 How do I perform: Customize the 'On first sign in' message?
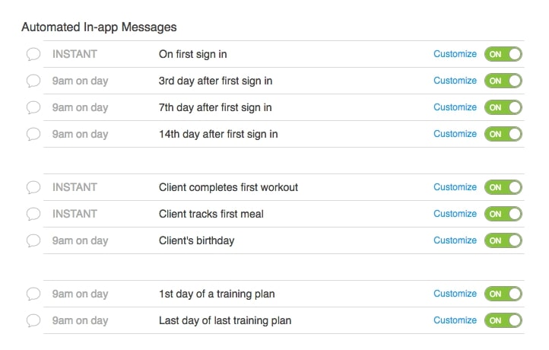[455, 54]
